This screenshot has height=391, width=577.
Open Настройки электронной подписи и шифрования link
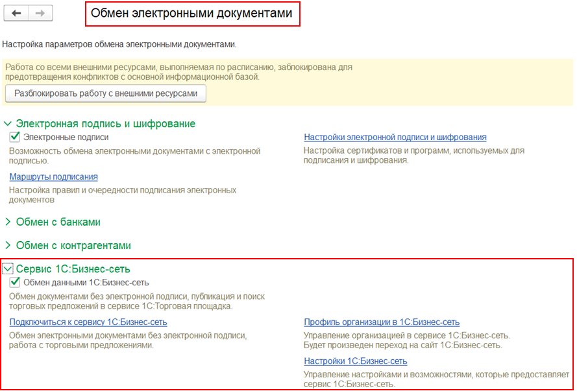click(395, 137)
